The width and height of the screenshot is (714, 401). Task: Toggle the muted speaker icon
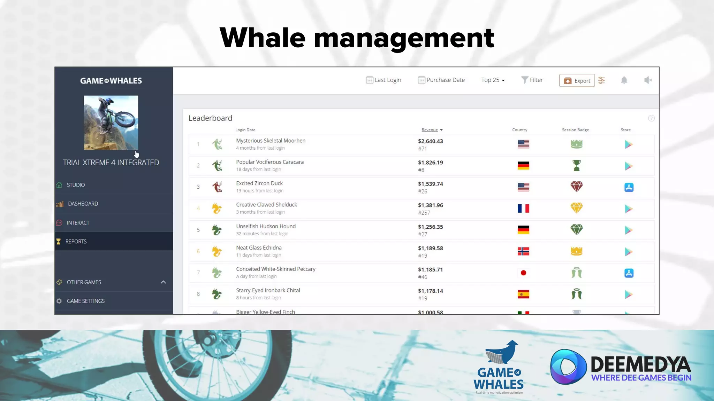tap(648, 80)
